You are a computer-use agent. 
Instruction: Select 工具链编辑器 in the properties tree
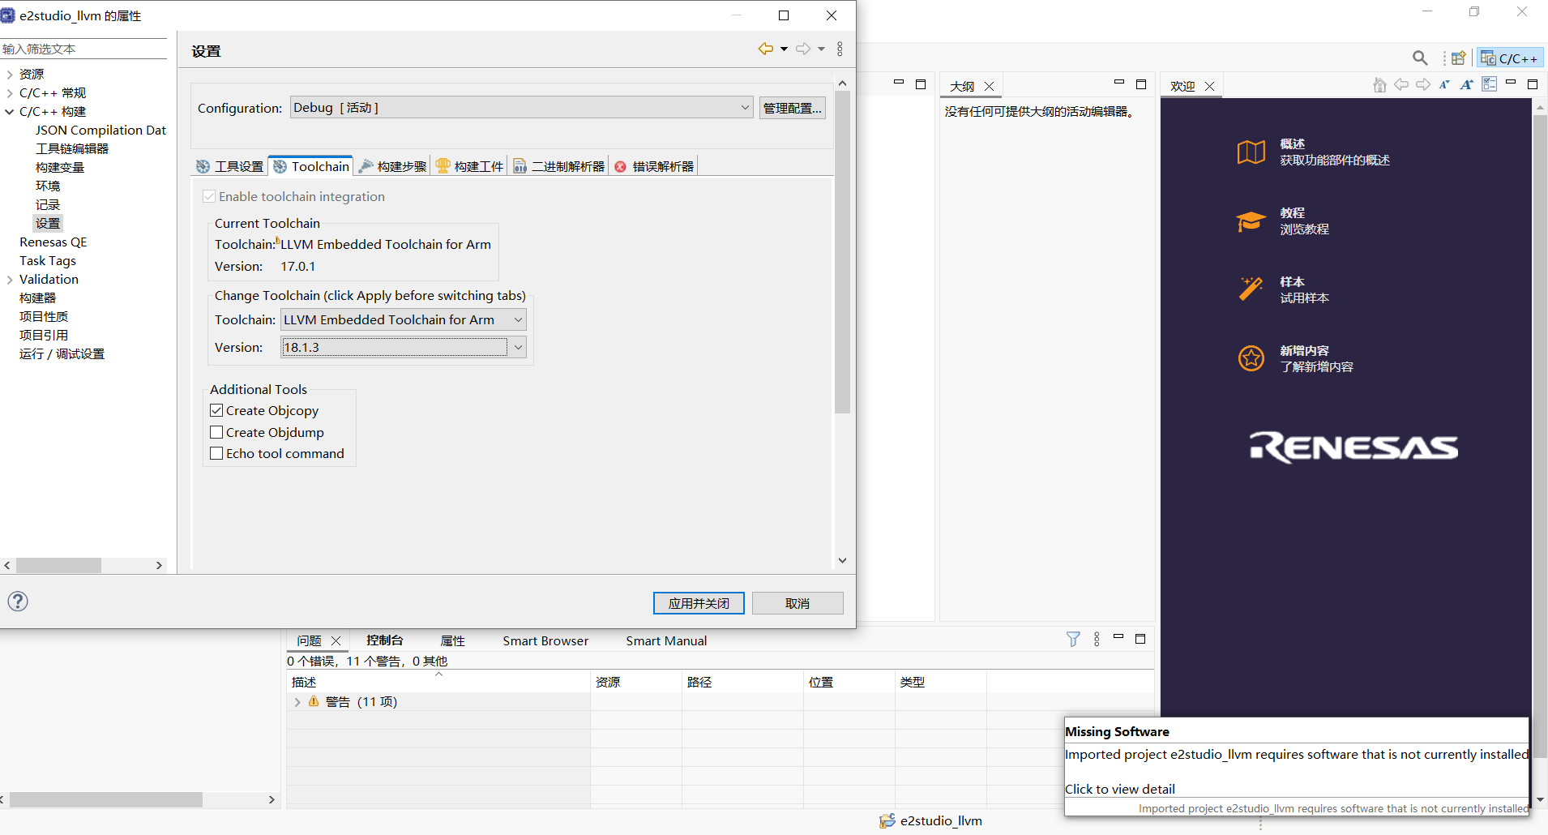[72, 148]
